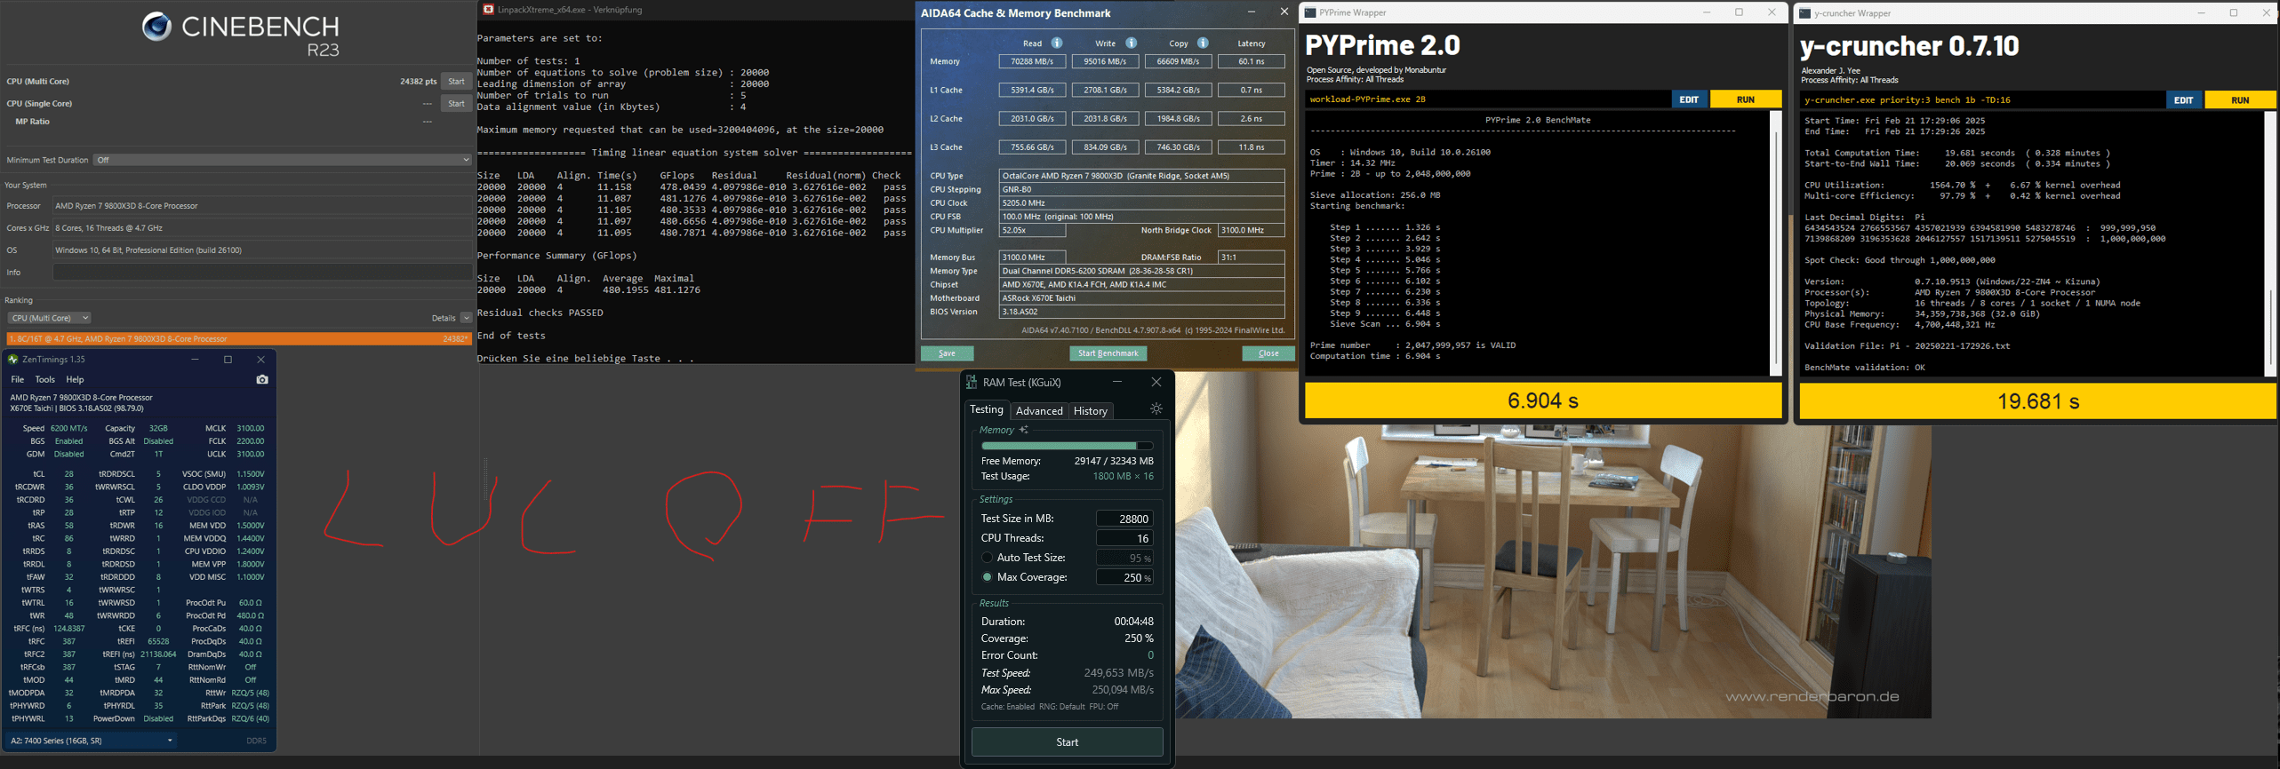Click the Speed 6200 MT/s value
This screenshot has height=769, width=2280.
click(x=69, y=428)
